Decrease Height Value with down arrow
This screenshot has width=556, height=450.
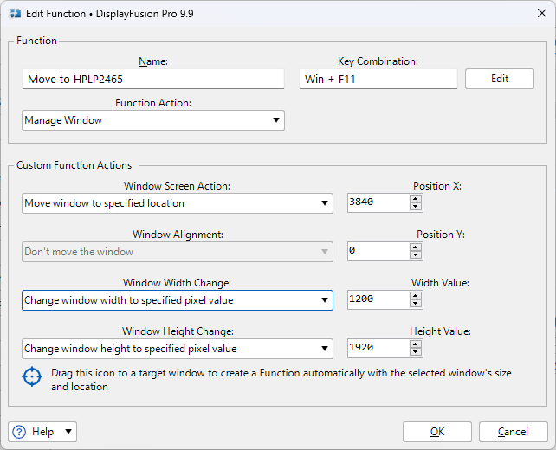[416, 353]
